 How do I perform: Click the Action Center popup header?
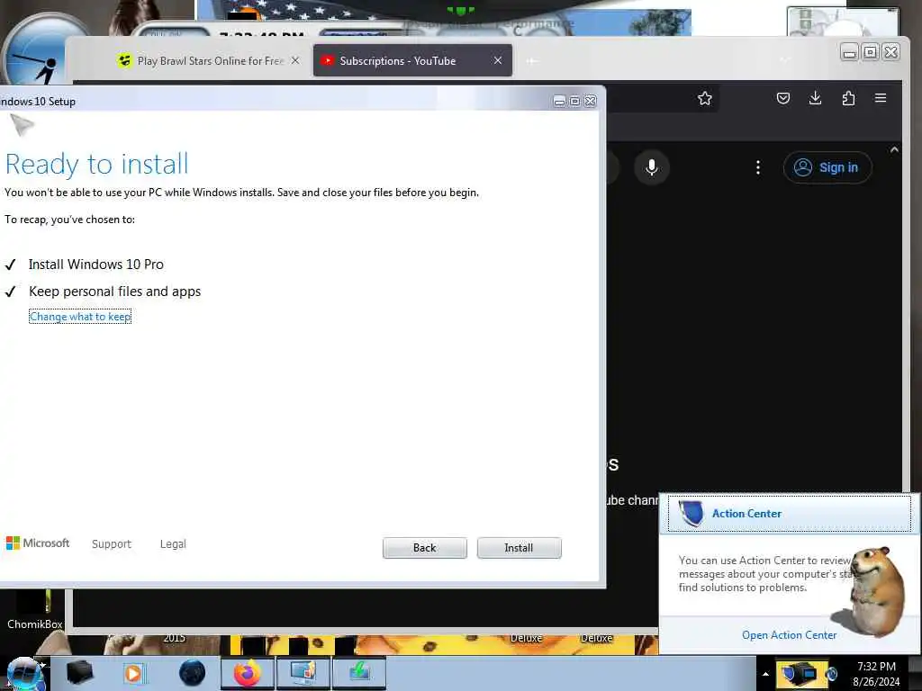coord(789,514)
